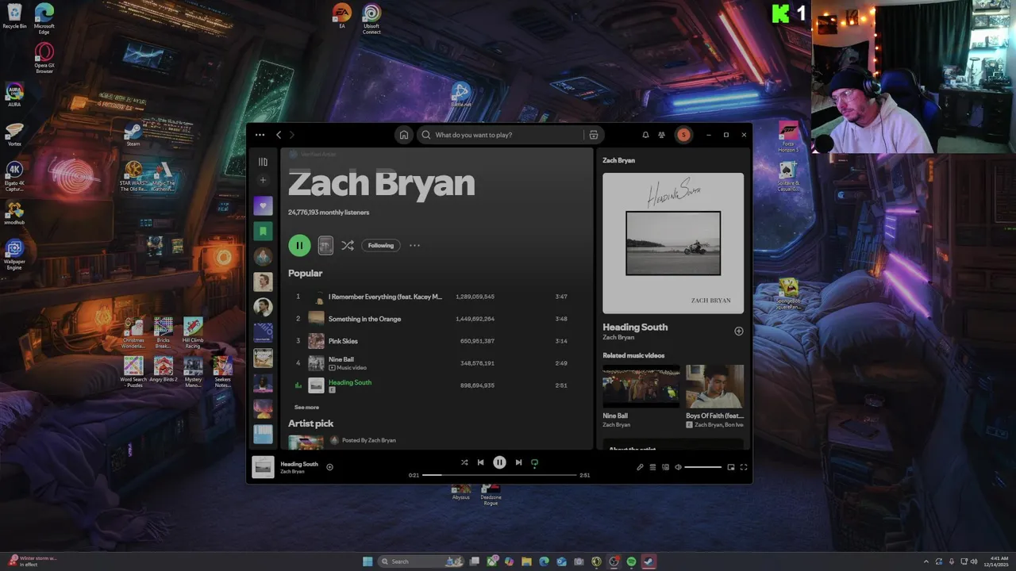This screenshot has width=1016, height=571.
Task: Open the Spotify three-dot main menu
Action: pos(260,135)
